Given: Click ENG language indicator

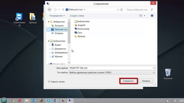Looking at the screenshot, I should click(181, 101).
